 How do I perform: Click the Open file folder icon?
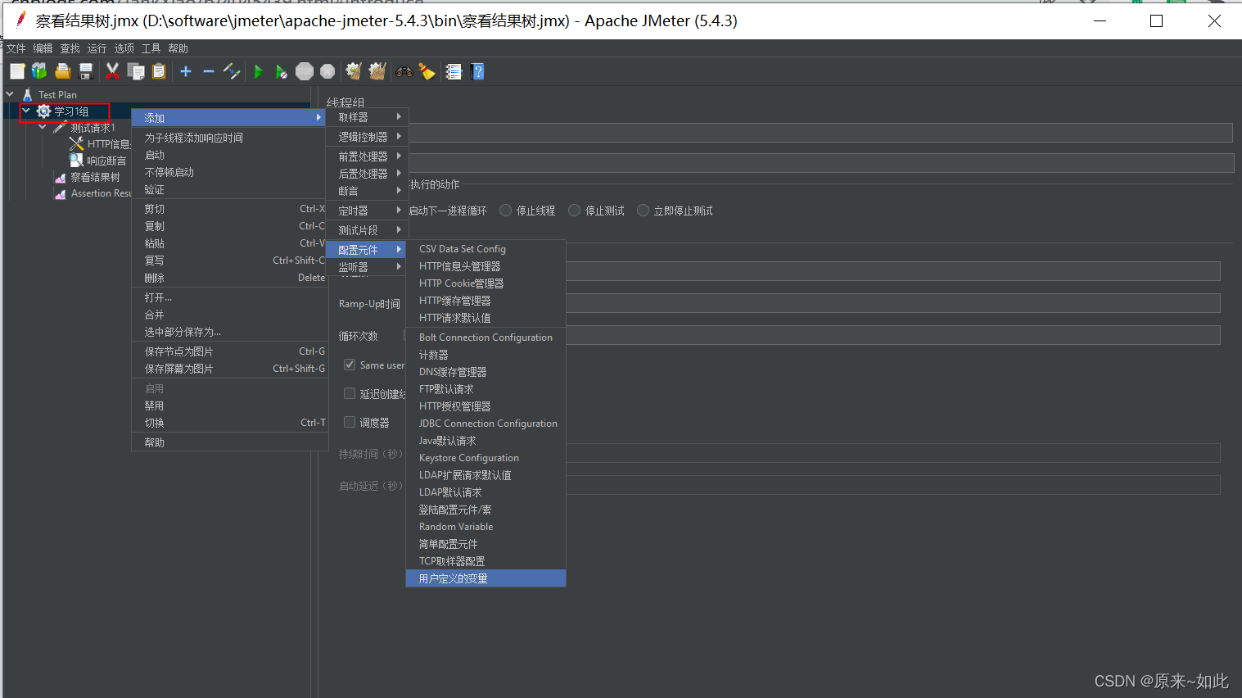(x=63, y=72)
